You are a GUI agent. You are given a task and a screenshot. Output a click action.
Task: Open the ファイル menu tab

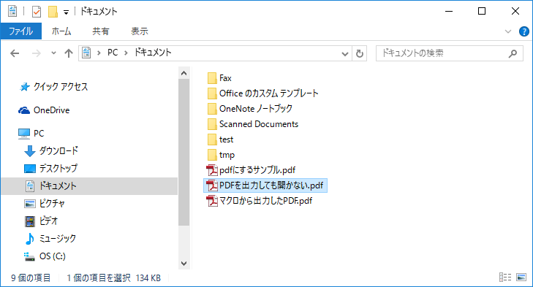(20, 31)
